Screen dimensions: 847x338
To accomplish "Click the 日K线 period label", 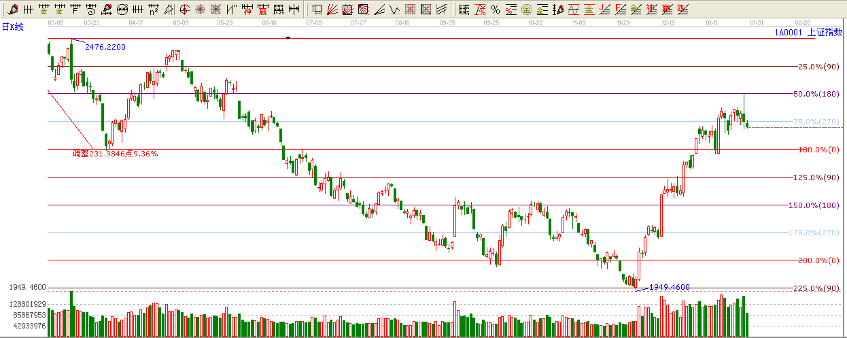I will click(x=12, y=27).
